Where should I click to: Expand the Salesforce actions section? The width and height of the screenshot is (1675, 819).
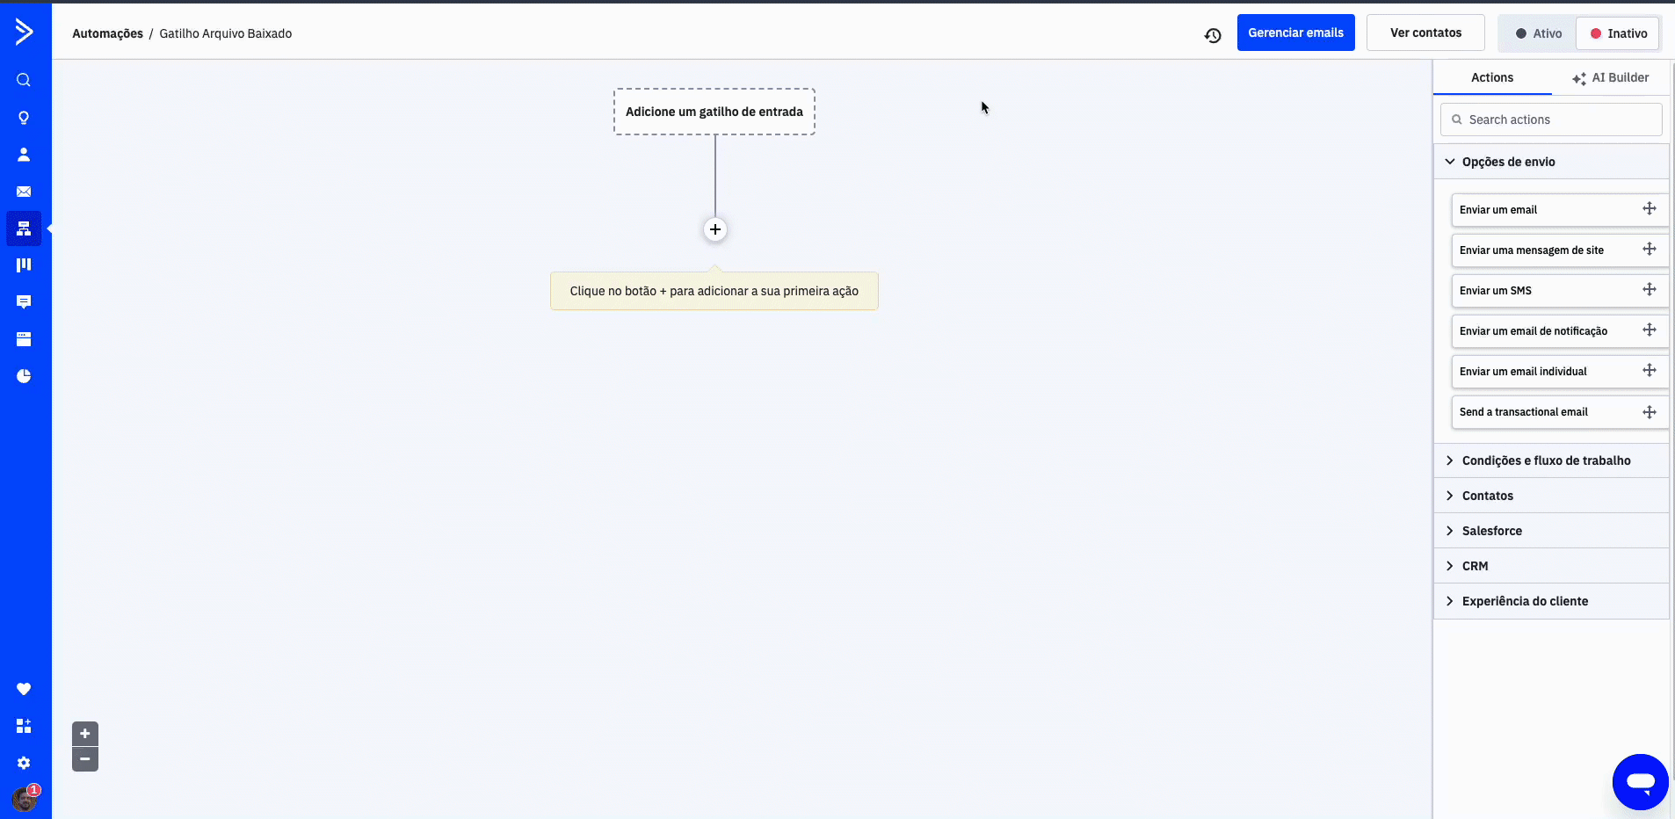(x=1491, y=531)
